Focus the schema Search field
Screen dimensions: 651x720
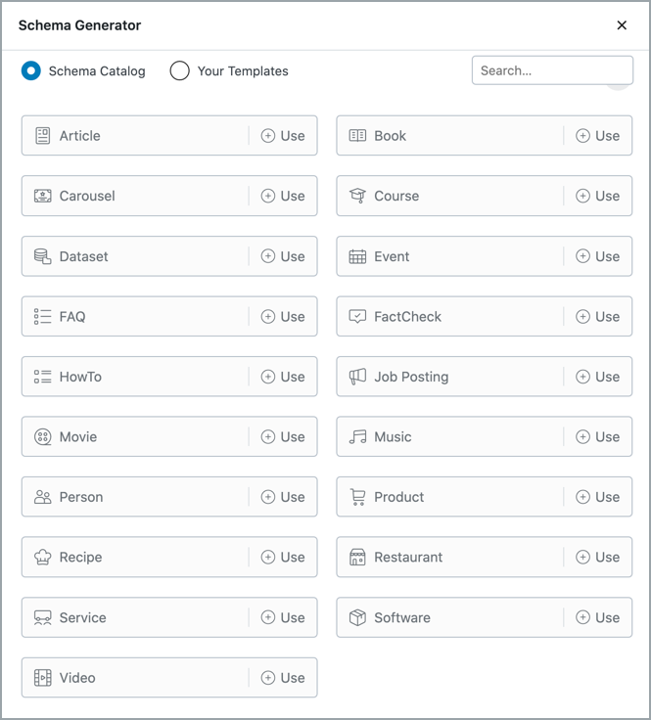(552, 70)
